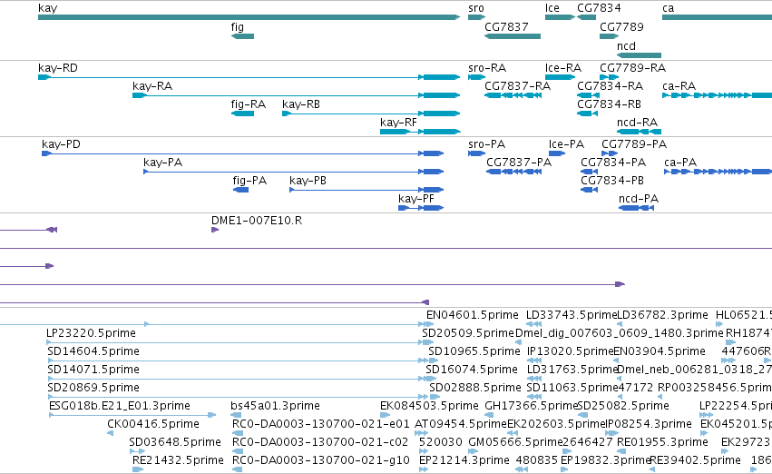Click protein sro-PA
772x474 pixels.
476,153
